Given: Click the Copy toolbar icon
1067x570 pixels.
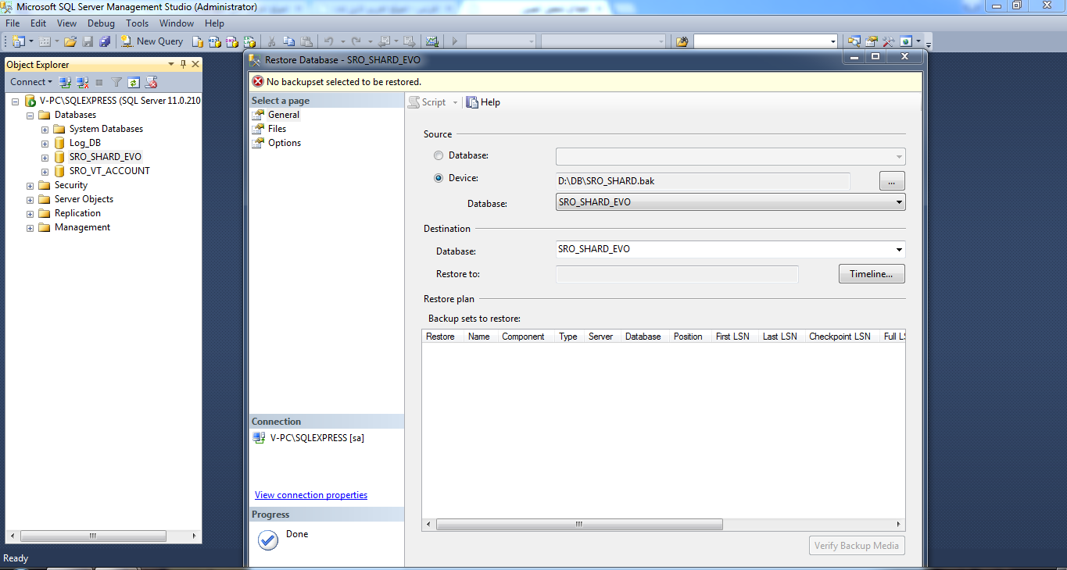Looking at the screenshot, I should [x=289, y=41].
